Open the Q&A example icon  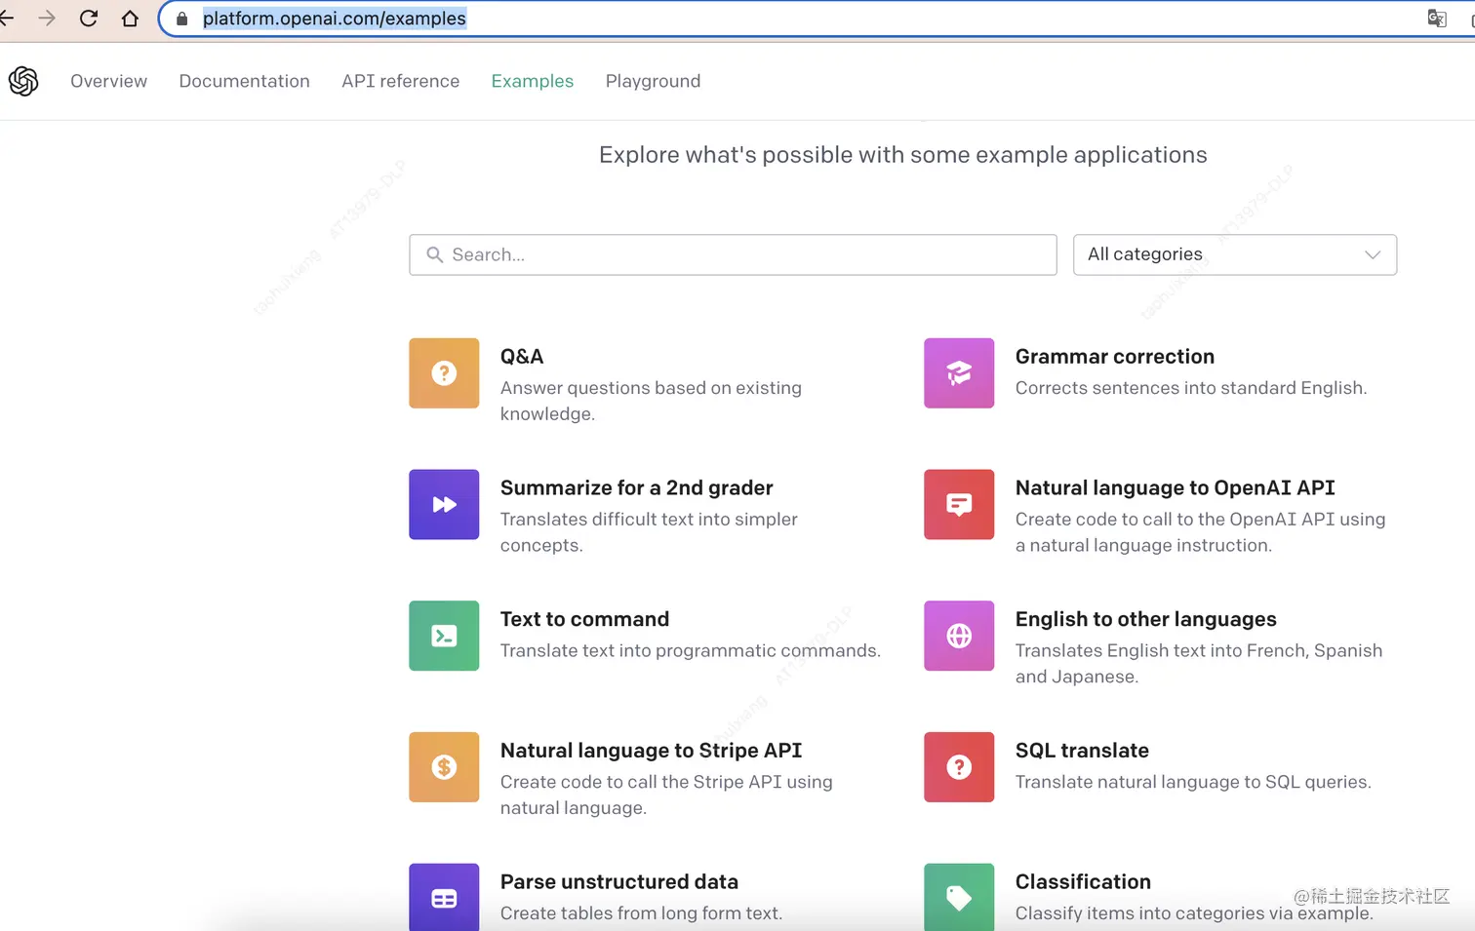444,373
